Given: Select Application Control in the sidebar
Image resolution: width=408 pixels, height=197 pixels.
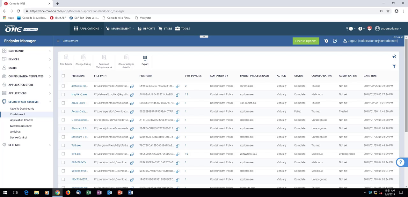Looking at the screenshot, I should [21, 120].
